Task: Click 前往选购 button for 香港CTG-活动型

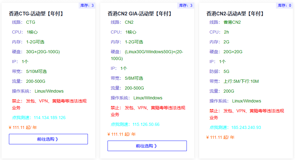Action: 48,139
